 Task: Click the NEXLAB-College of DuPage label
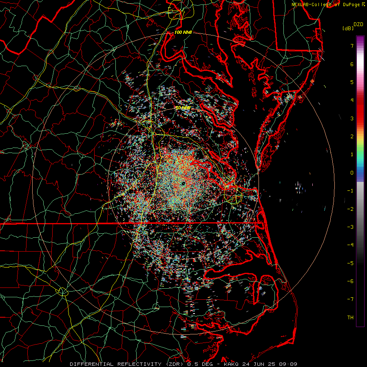point(326,4)
